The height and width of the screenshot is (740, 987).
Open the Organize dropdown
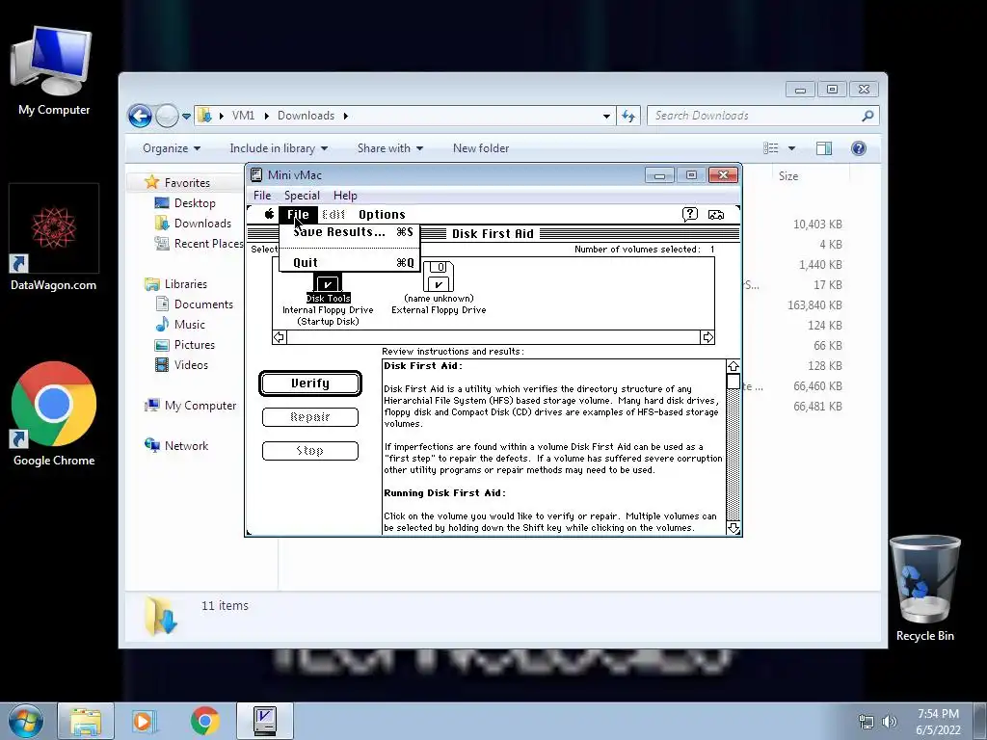(172, 148)
